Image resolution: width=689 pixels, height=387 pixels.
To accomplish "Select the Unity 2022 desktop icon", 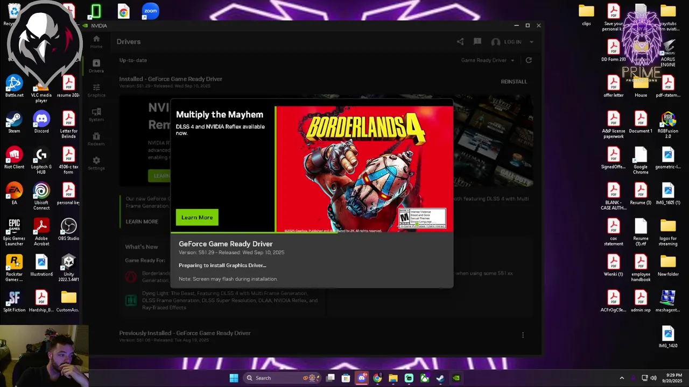I will tap(68, 268).
